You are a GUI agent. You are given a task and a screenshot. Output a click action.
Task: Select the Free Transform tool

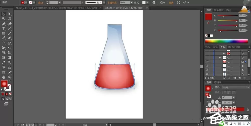pos(10,48)
